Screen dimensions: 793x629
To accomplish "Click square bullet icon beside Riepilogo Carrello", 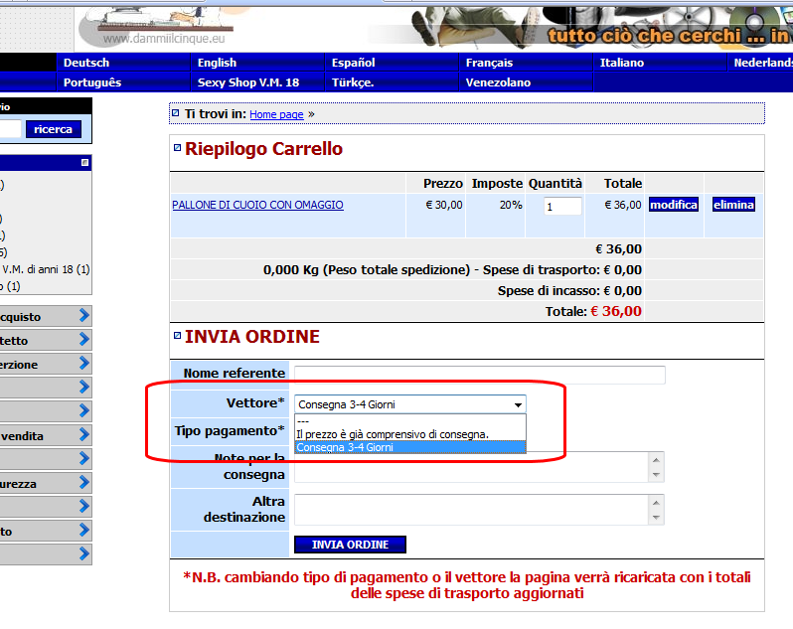I will [x=177, y=148].
